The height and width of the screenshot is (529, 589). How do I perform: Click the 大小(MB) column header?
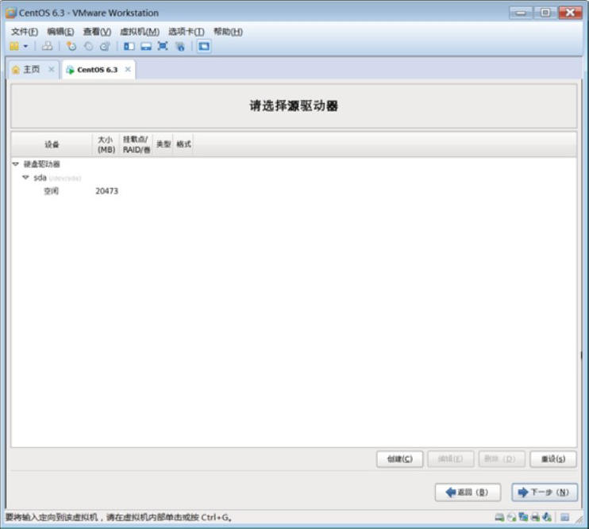pyautogui.click(x=106, y=144)
